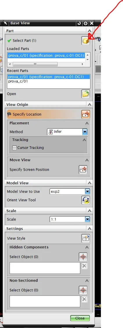
Task: Click the Specify Location icon button
Action: click(85, 114)
